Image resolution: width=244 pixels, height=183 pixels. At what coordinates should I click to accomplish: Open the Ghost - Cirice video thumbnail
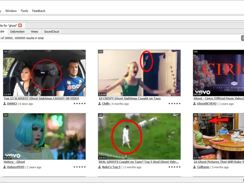(218, 73)
